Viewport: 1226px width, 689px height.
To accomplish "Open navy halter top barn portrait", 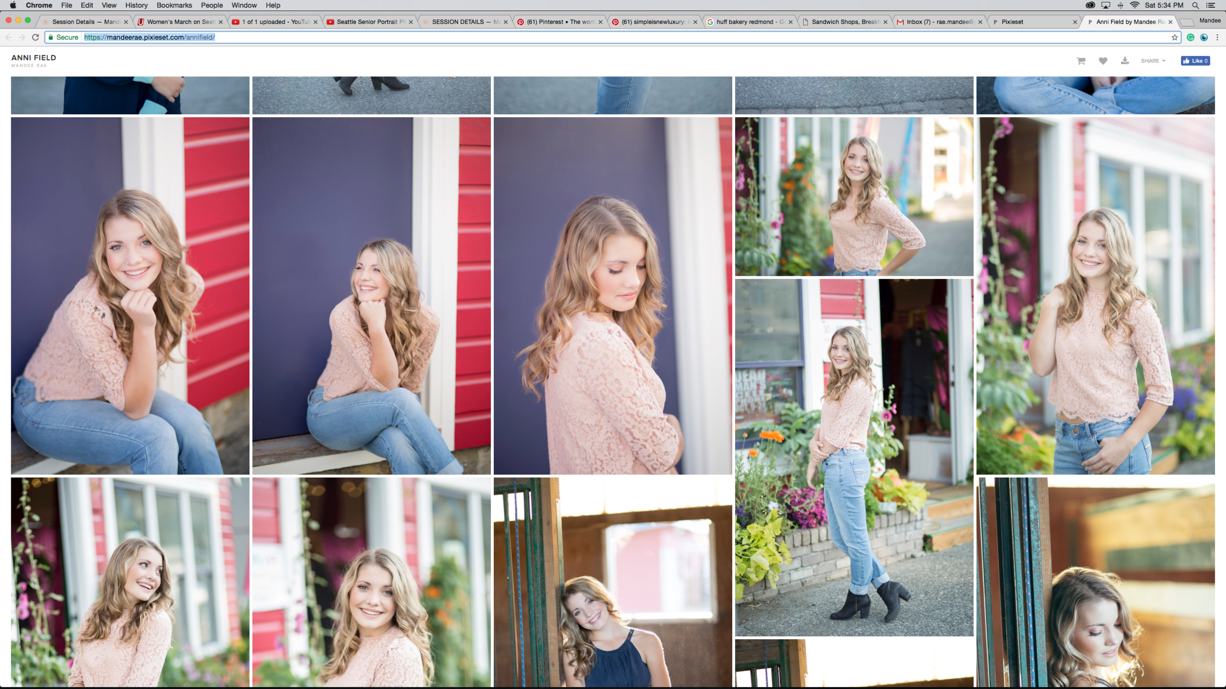I will pyautogui.click(x=613, y=582).
